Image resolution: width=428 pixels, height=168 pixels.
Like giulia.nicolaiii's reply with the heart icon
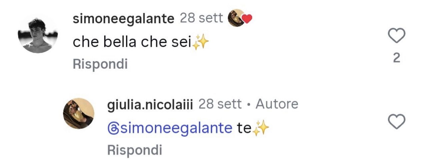397,122
